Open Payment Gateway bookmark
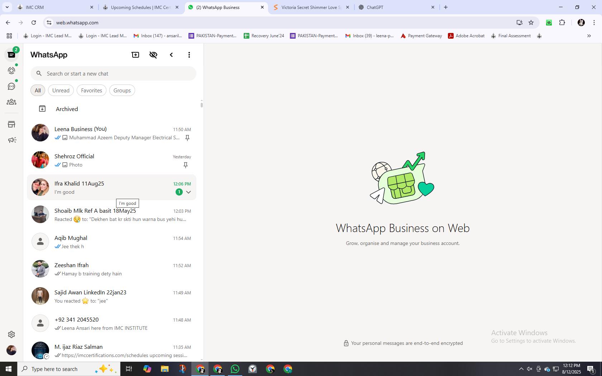The image size is (602, 376). (421, 36)
